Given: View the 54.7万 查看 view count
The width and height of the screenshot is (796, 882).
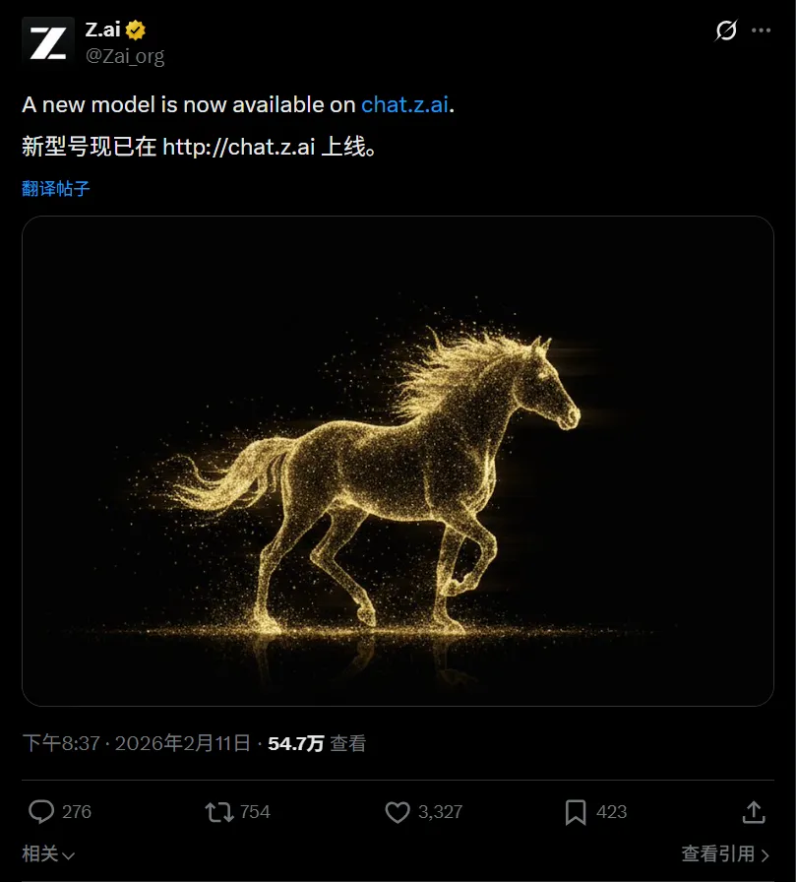Looking at the screenshot, I should (x=317, y=743).
